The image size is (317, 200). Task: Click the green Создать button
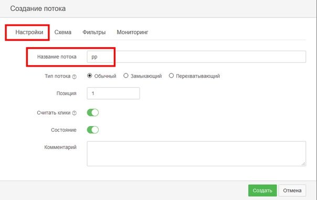click(262, 191)
